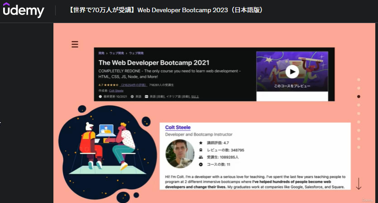The image size is (378, 203).
Task: Click the play-circle icon beside コースの数
Action: [x=201, y=165]
